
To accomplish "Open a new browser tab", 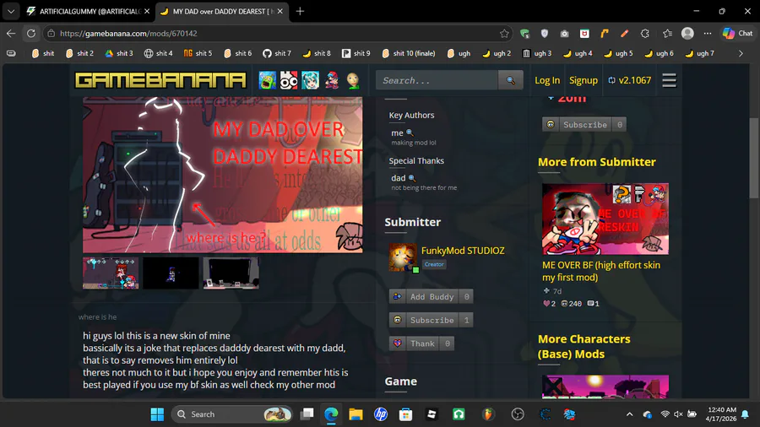I will tap(300, 11).
